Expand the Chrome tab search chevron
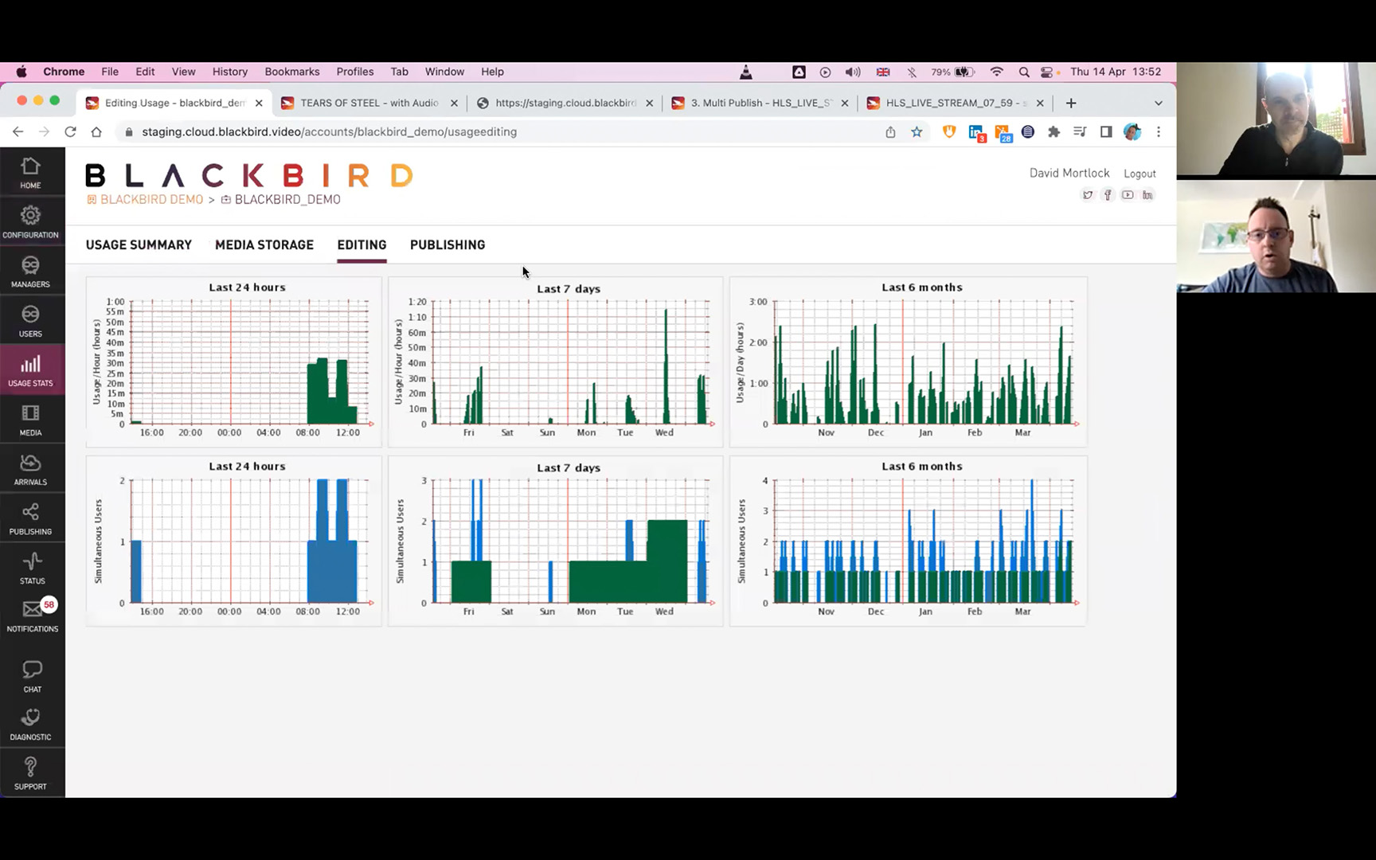 (1159, 104)
